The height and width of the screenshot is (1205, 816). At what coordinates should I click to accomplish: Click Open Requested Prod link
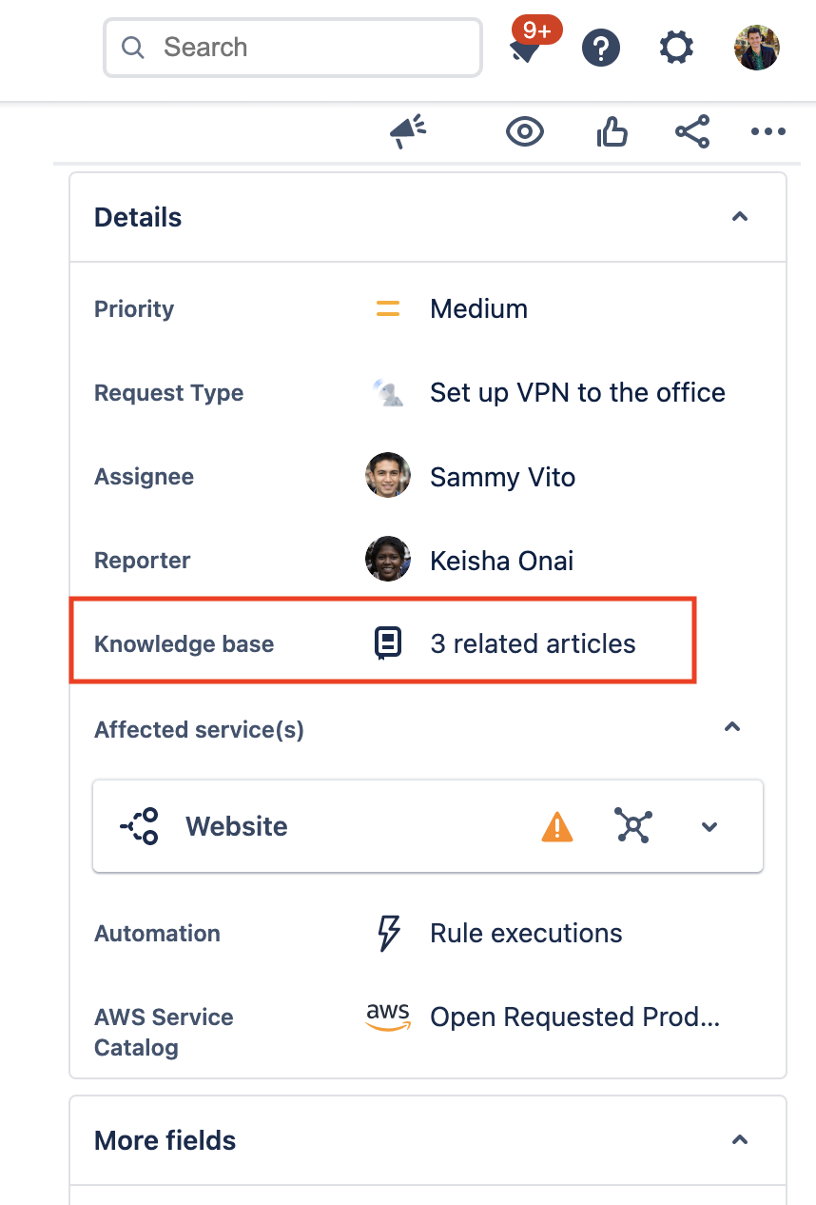pos(574,1017)
